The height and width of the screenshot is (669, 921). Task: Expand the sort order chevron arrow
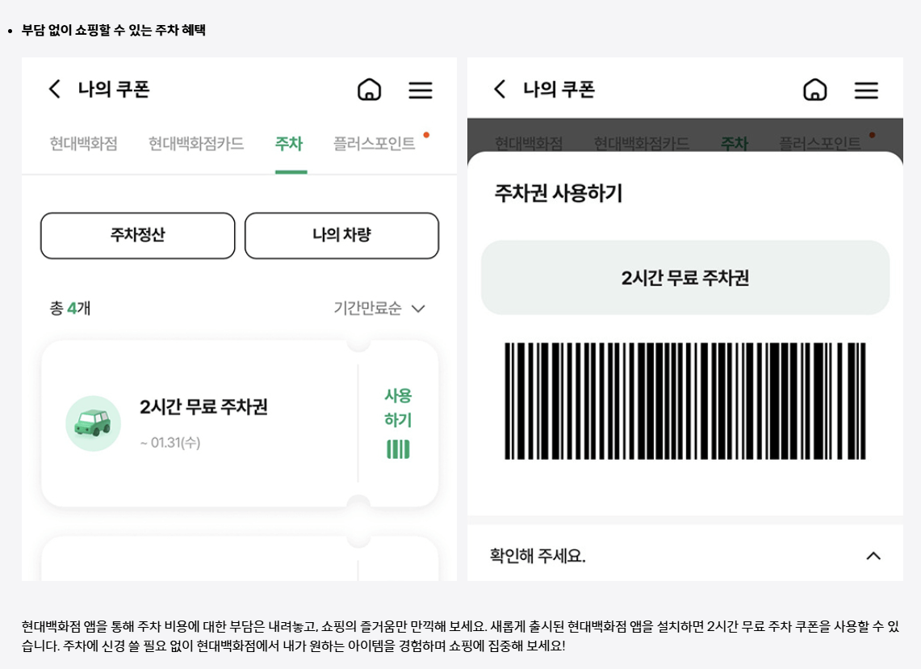click(418, 309)
